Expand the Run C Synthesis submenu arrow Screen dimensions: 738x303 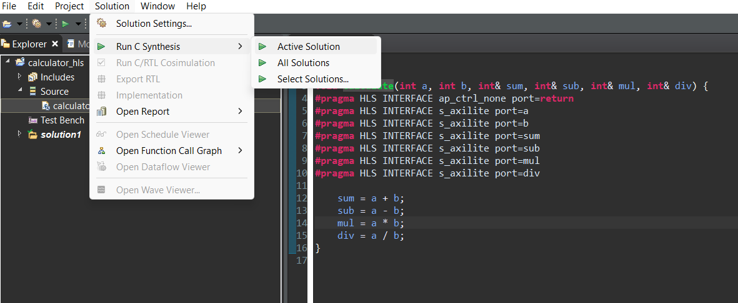pos(240,47)
